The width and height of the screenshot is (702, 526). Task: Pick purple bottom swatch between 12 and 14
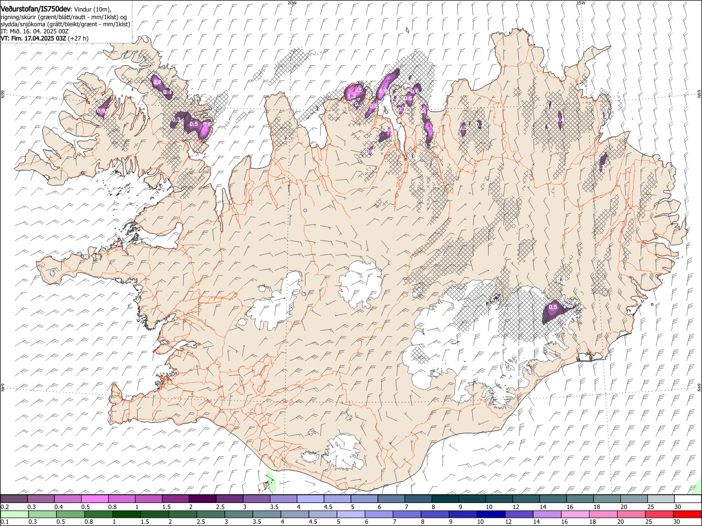pyautogui.click(x=519, y=514)
